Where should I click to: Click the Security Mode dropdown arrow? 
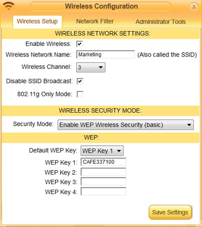coord(189,125)
